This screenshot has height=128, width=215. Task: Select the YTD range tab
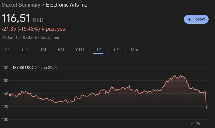pos(79,50)
